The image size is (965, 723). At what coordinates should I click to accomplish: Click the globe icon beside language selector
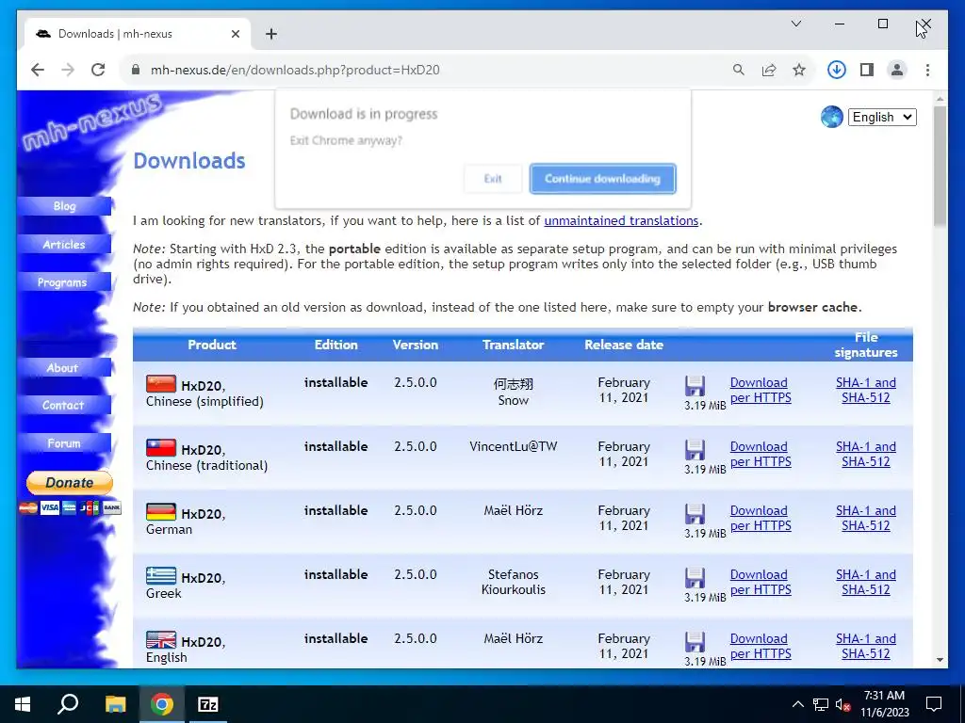(x=831, y=117)
